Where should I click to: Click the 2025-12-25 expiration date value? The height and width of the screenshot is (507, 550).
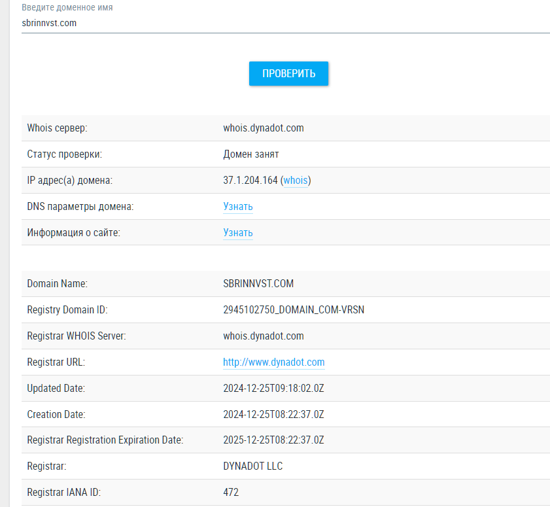(273, 440)
